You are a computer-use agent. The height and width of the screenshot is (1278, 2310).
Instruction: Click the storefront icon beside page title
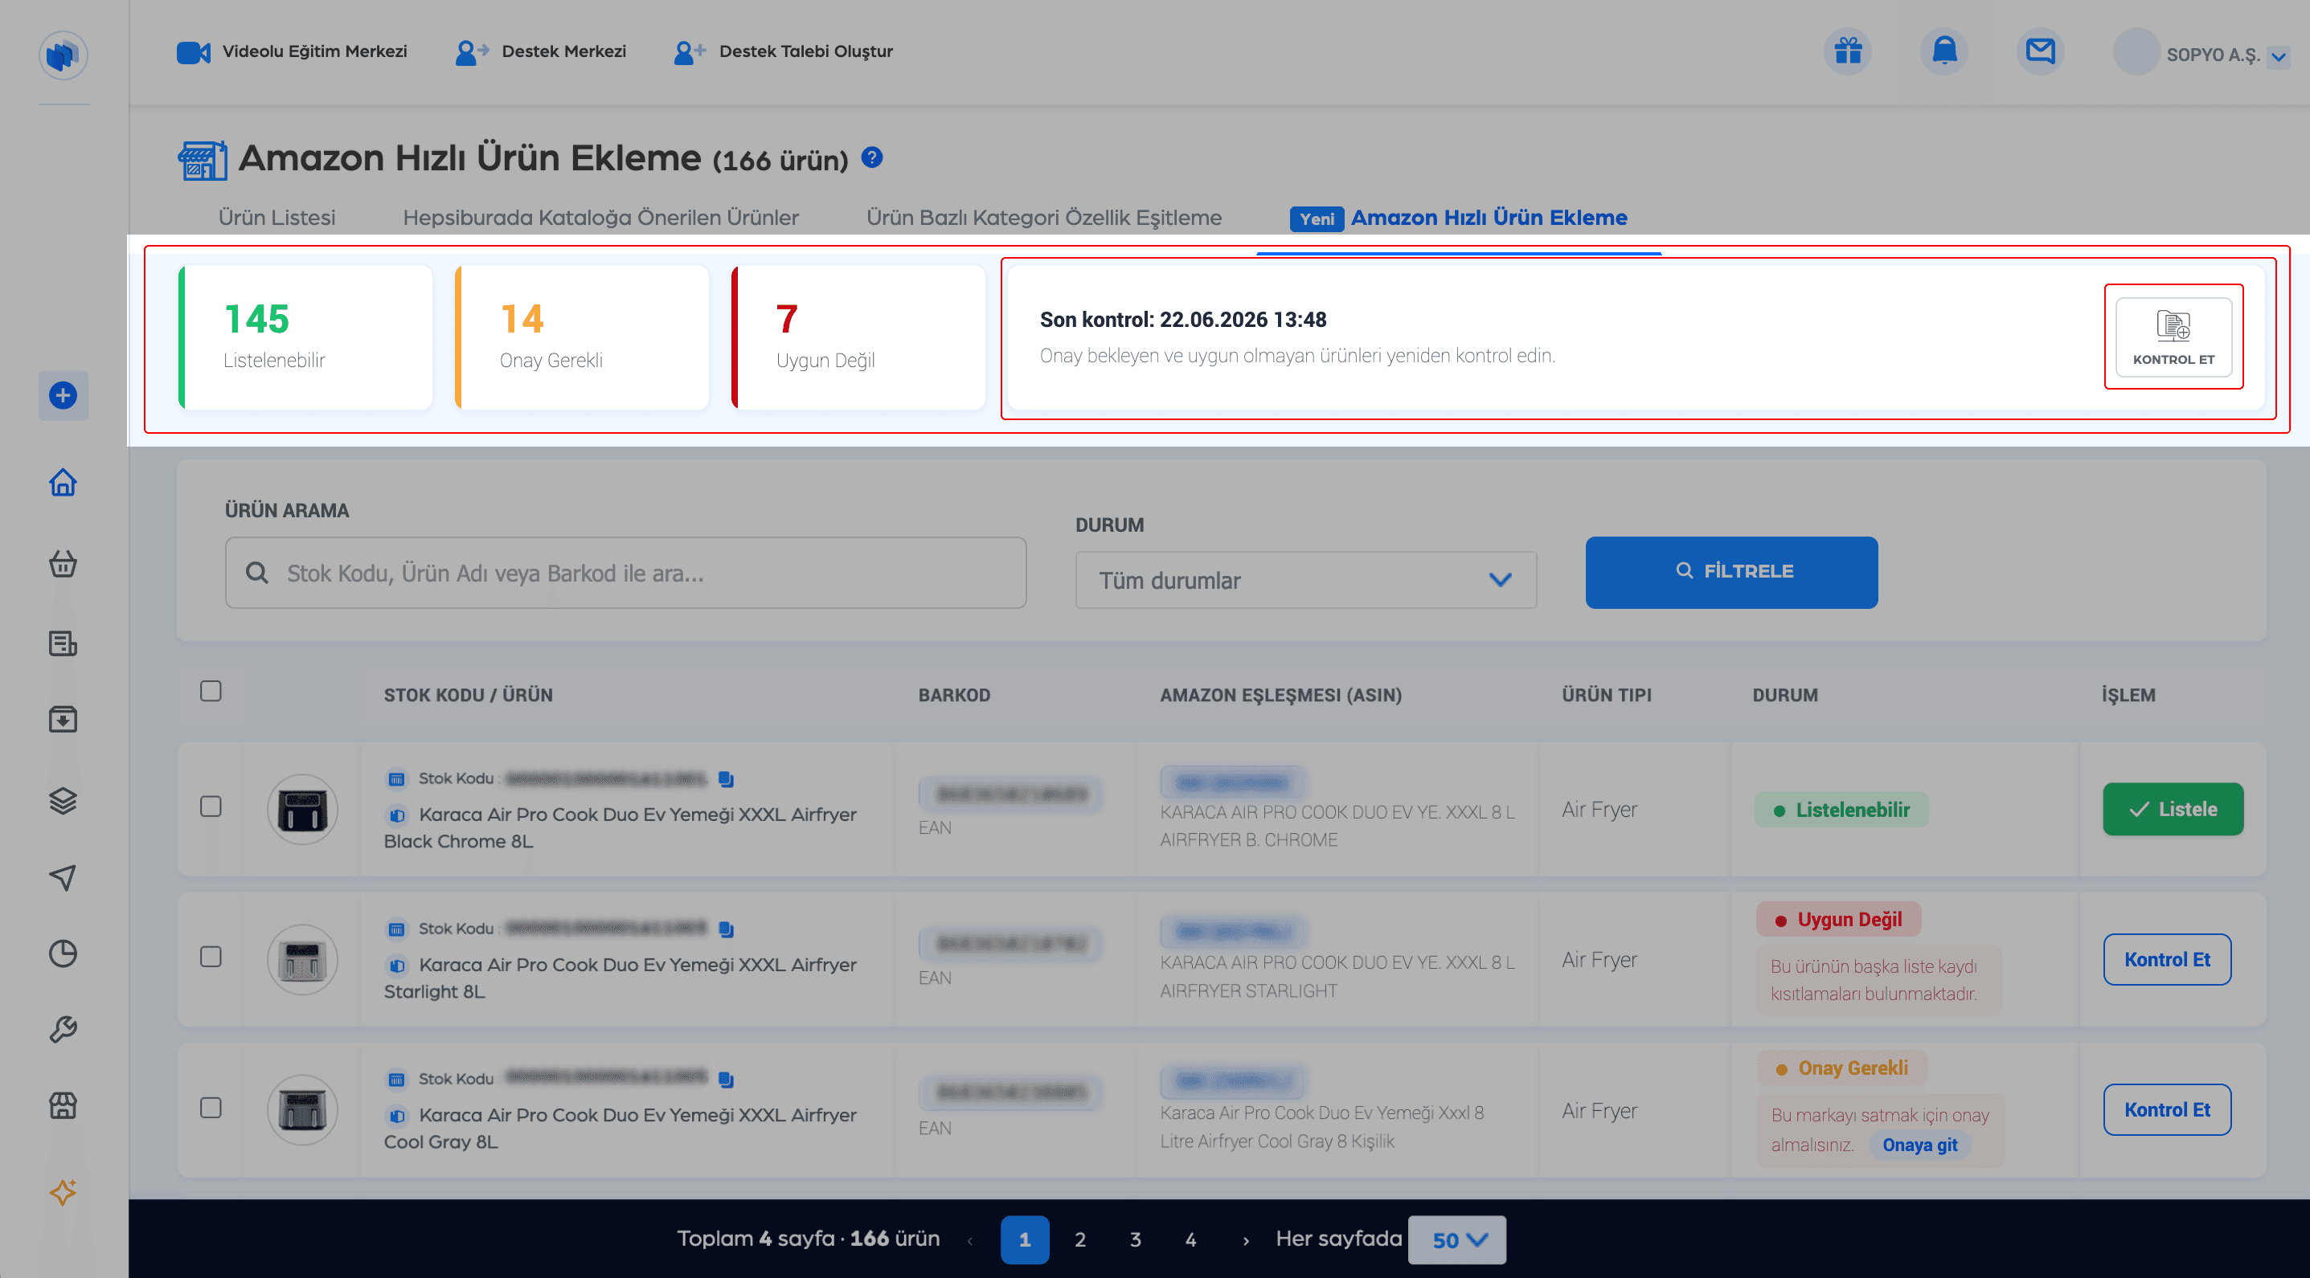click(x=203, y=161)
